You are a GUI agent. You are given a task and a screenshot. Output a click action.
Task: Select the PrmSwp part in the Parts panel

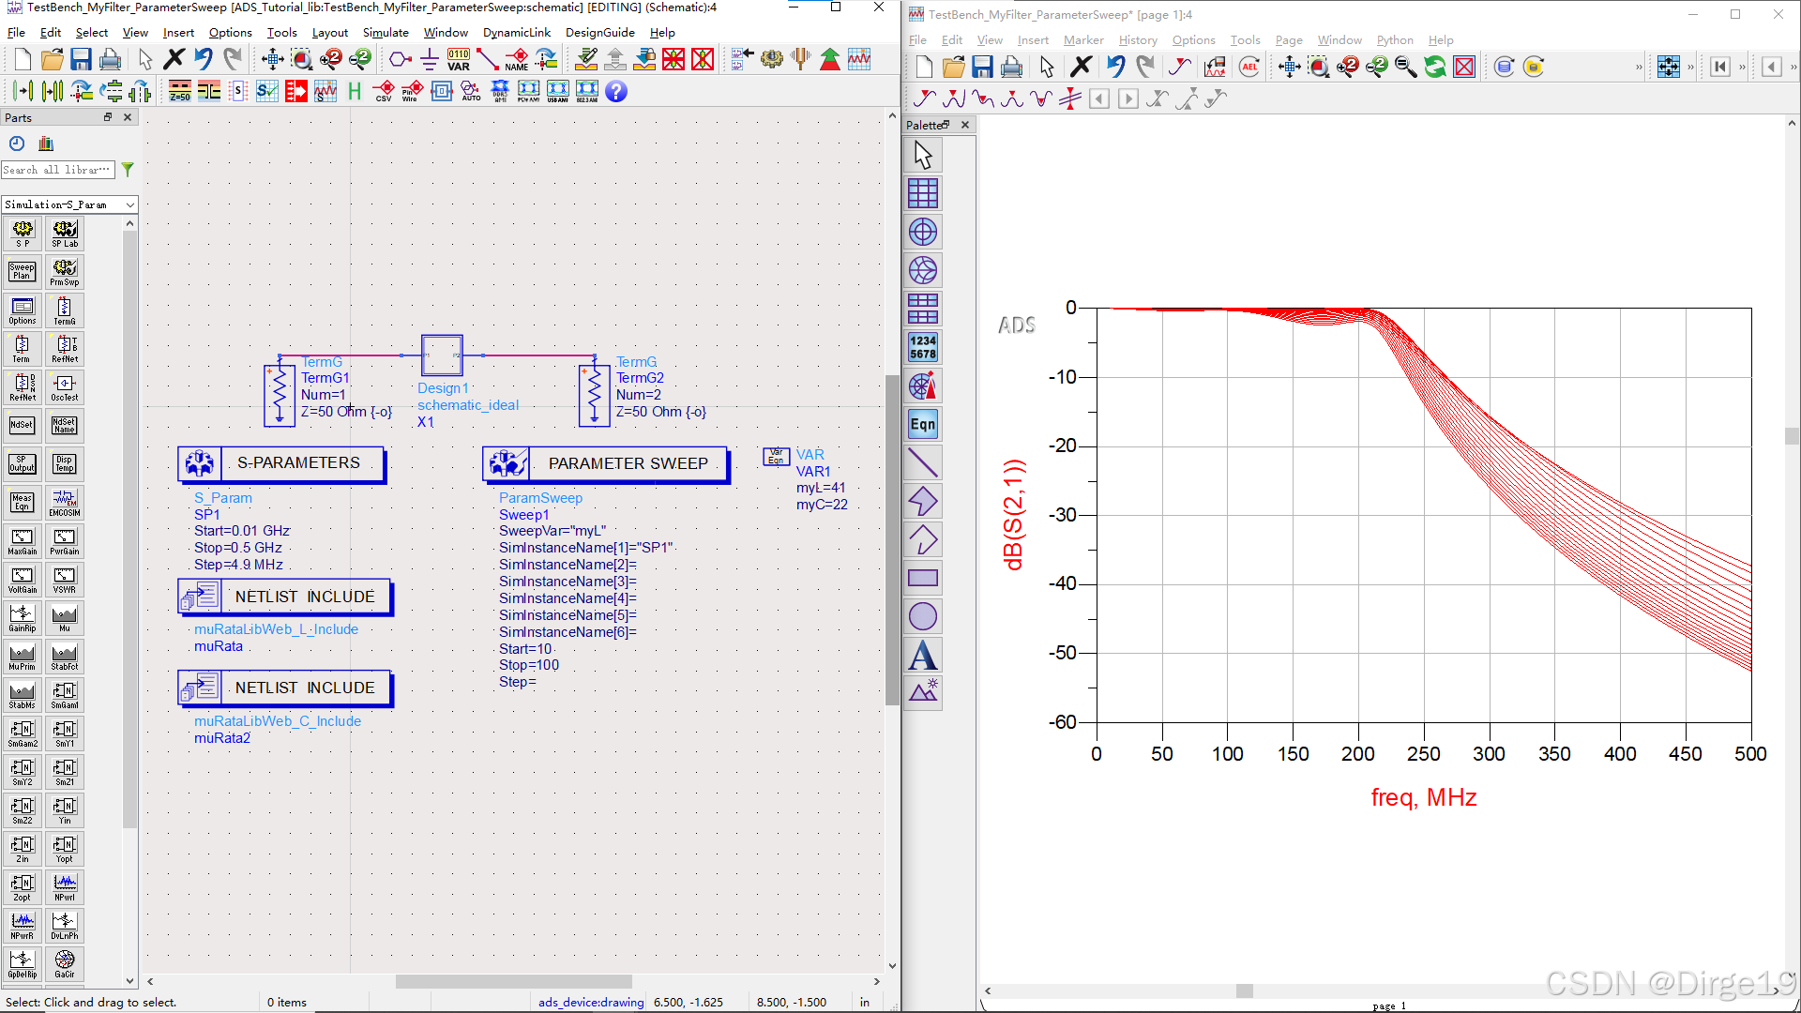[65, 271]
